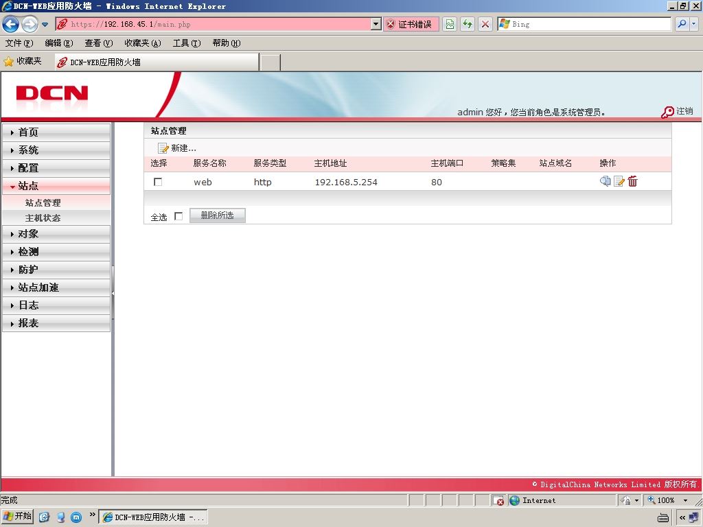Collapse the sidebar using the splitter handle
The image size is (703, 527).
[113, 293]
